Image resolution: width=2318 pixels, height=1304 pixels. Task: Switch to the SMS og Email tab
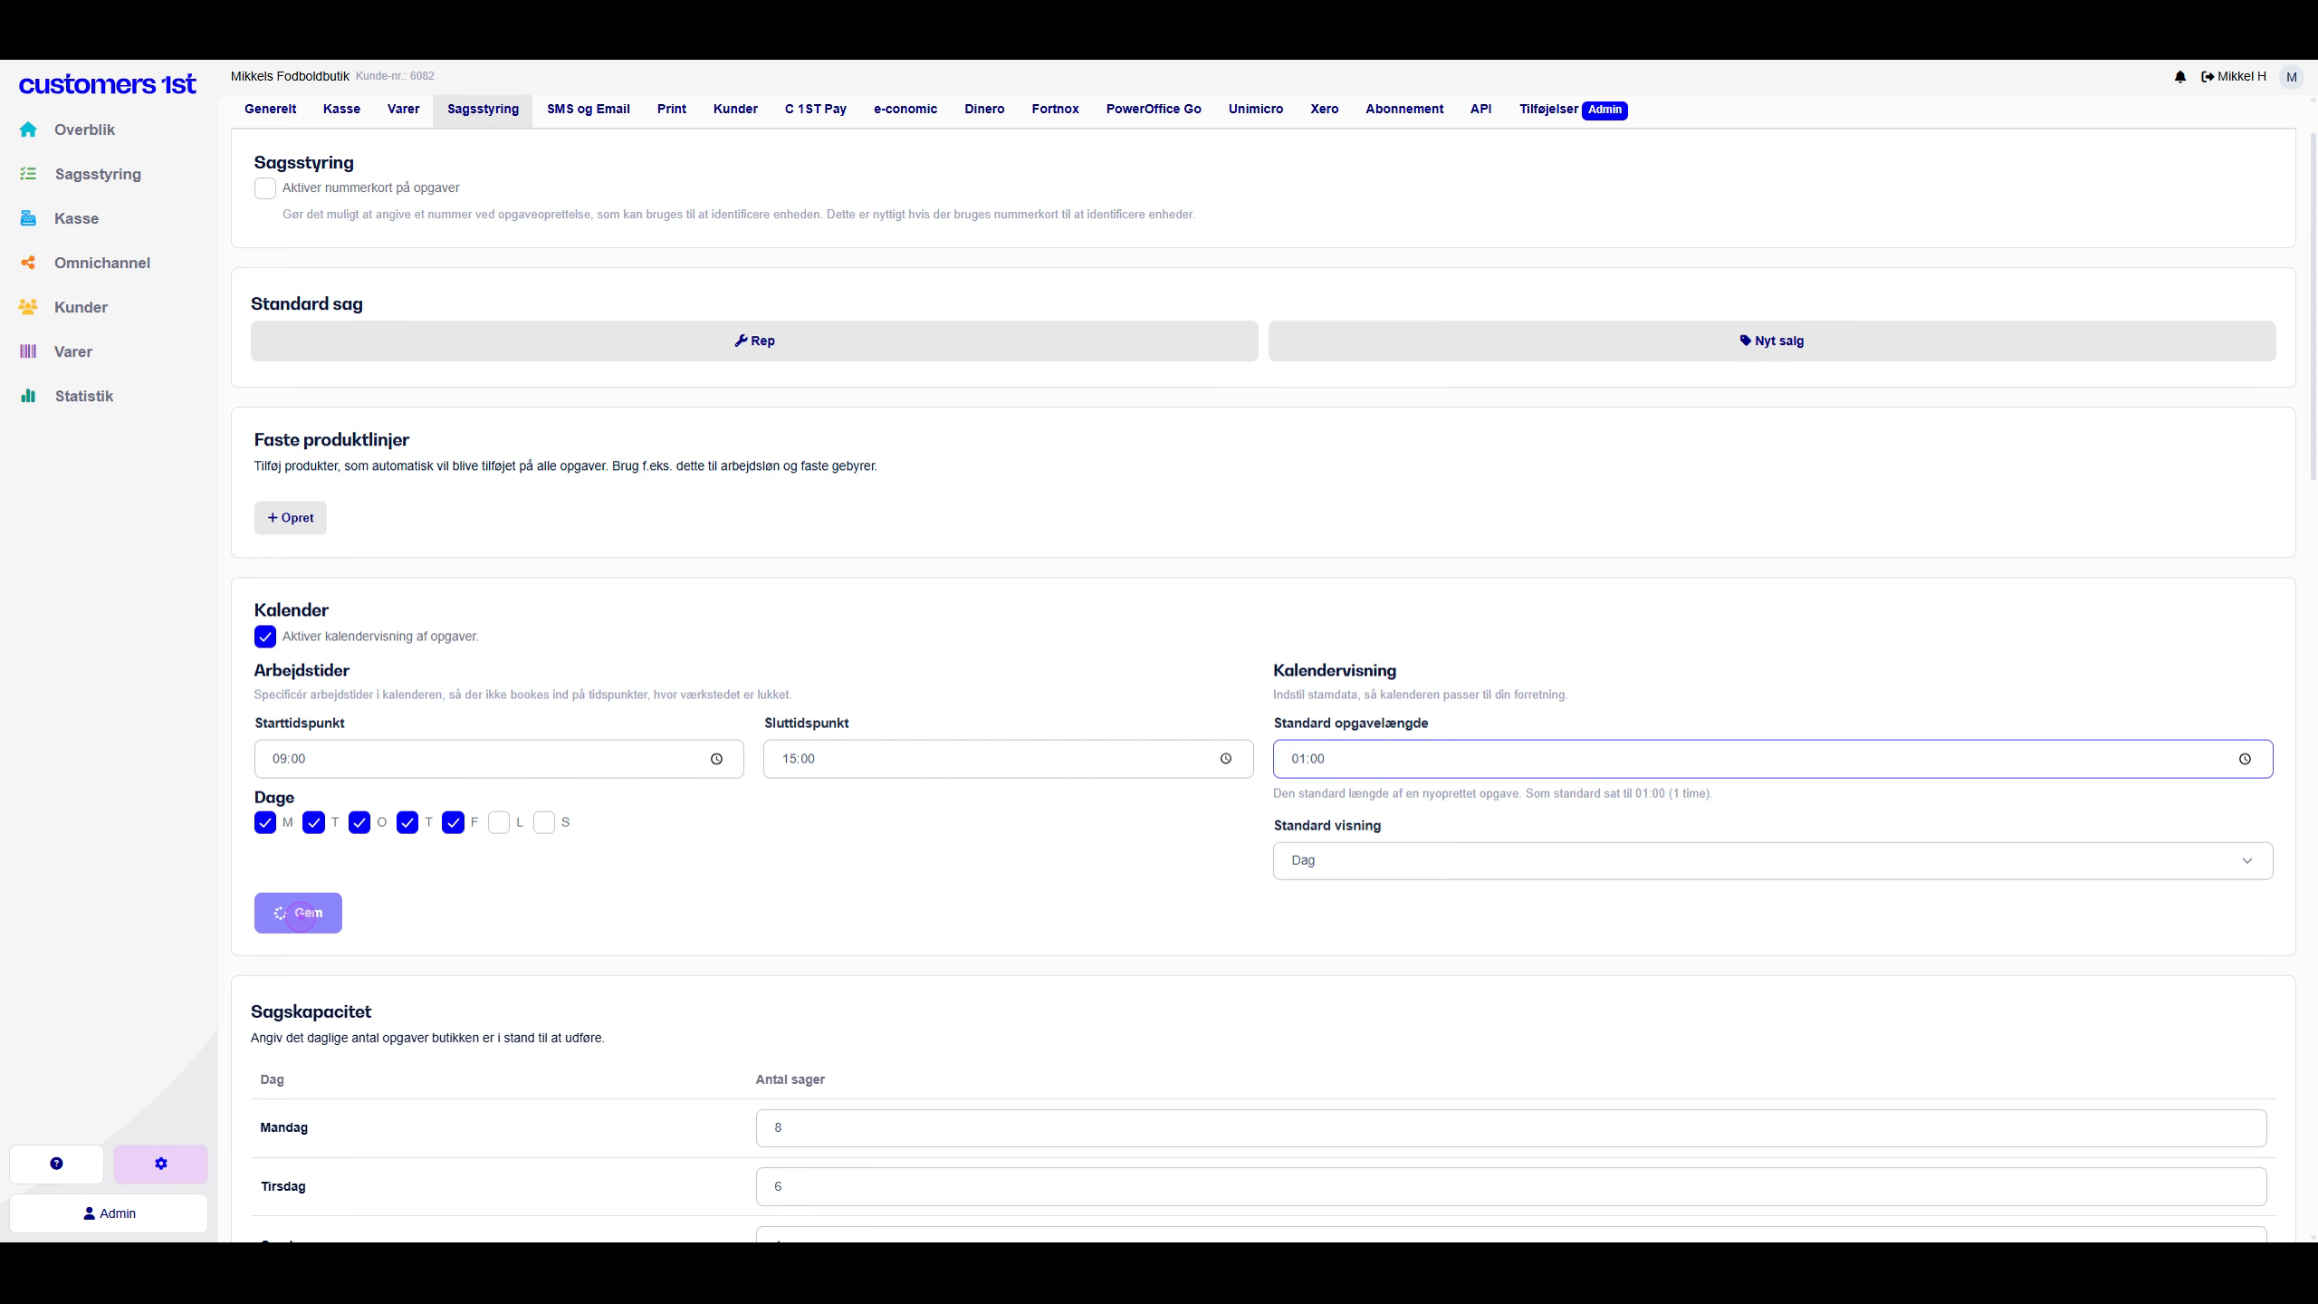[589, 110]
